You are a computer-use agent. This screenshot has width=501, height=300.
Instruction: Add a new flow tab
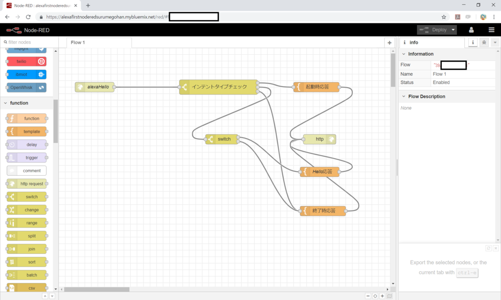pos(389,43)
